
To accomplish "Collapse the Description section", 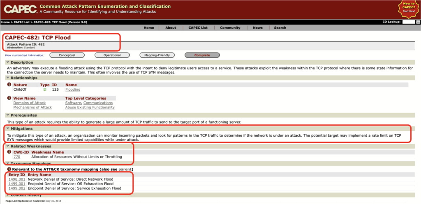I will tap(7, 62).
